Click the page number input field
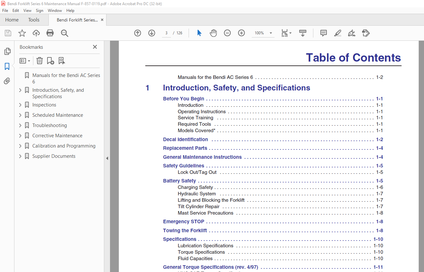The height and width of the screenshot is (272, 424). (166, 33)
